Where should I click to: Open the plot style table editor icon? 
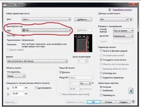click(x=131, y=20)
